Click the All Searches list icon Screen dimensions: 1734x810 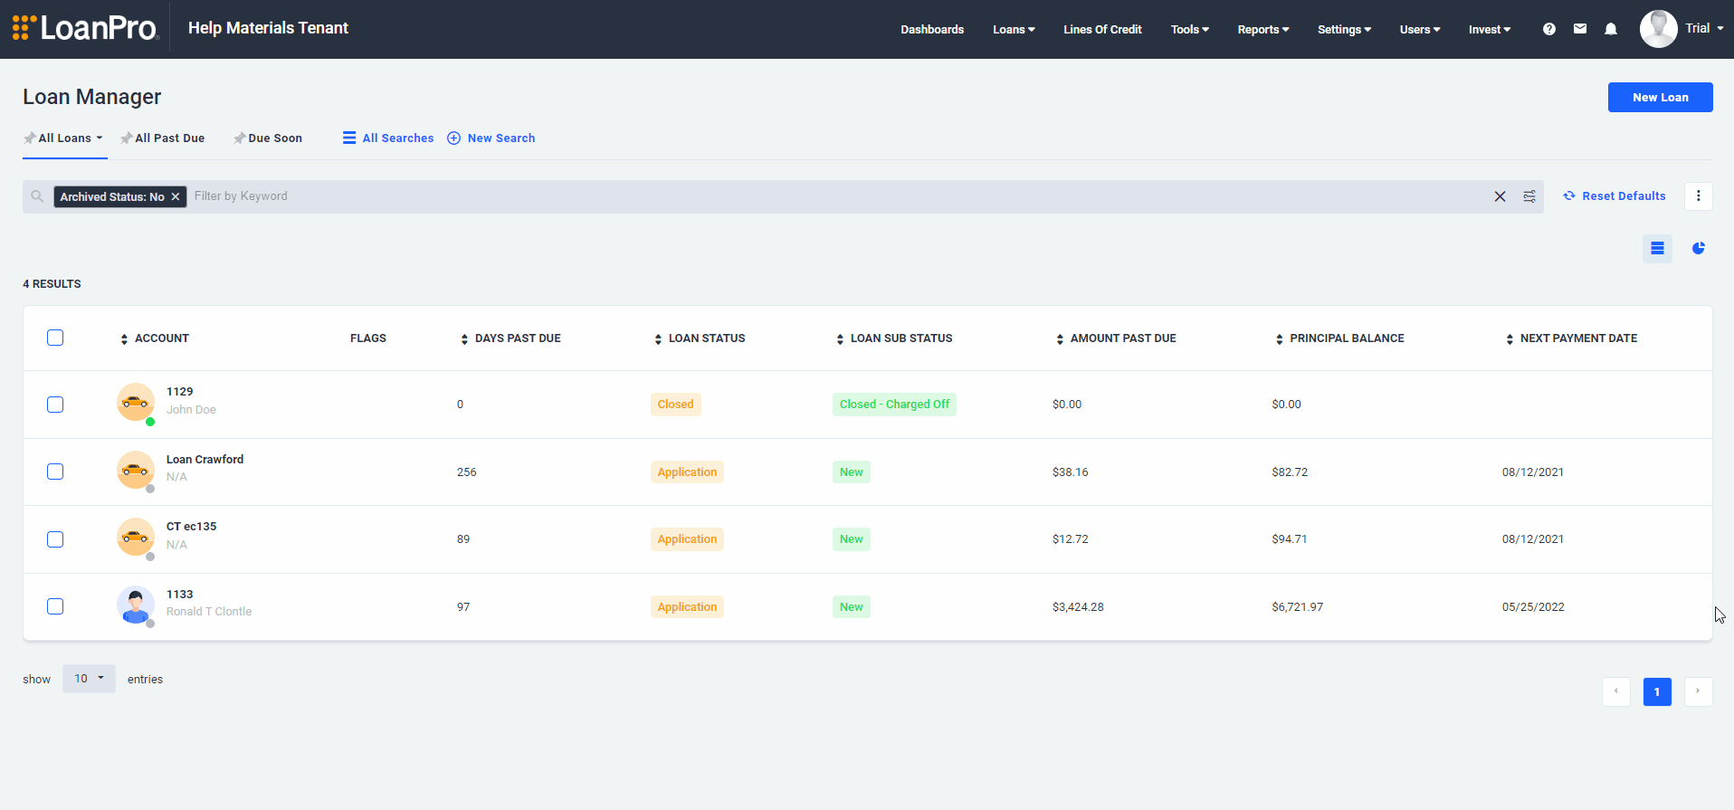349,138
